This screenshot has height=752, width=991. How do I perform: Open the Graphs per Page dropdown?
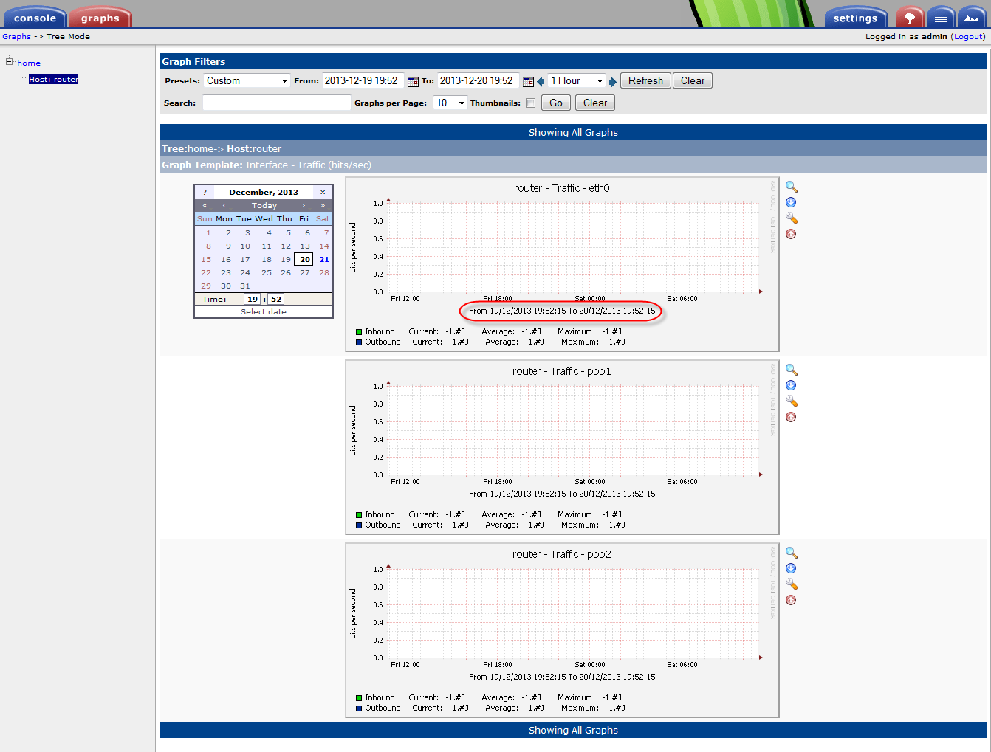point(450,103)
